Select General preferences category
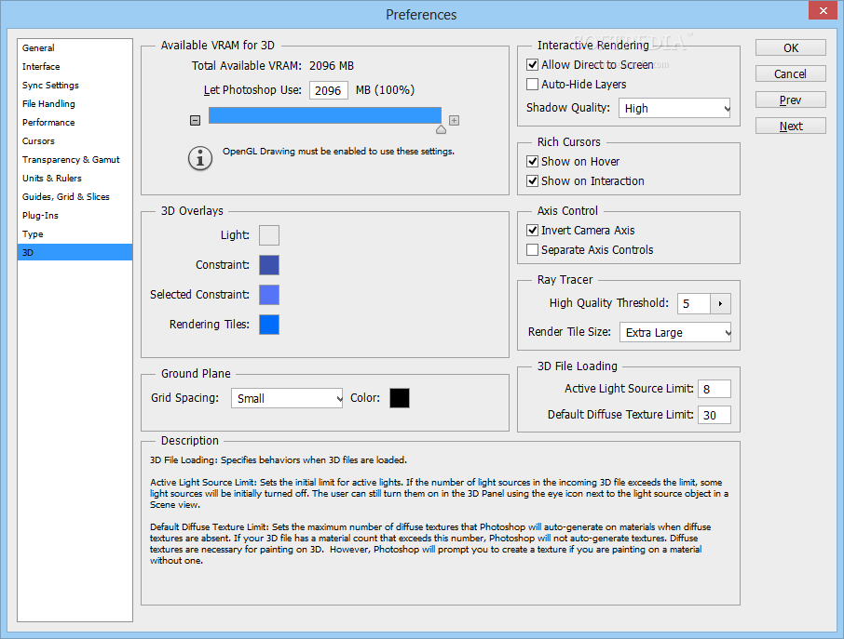 point(75,47)
